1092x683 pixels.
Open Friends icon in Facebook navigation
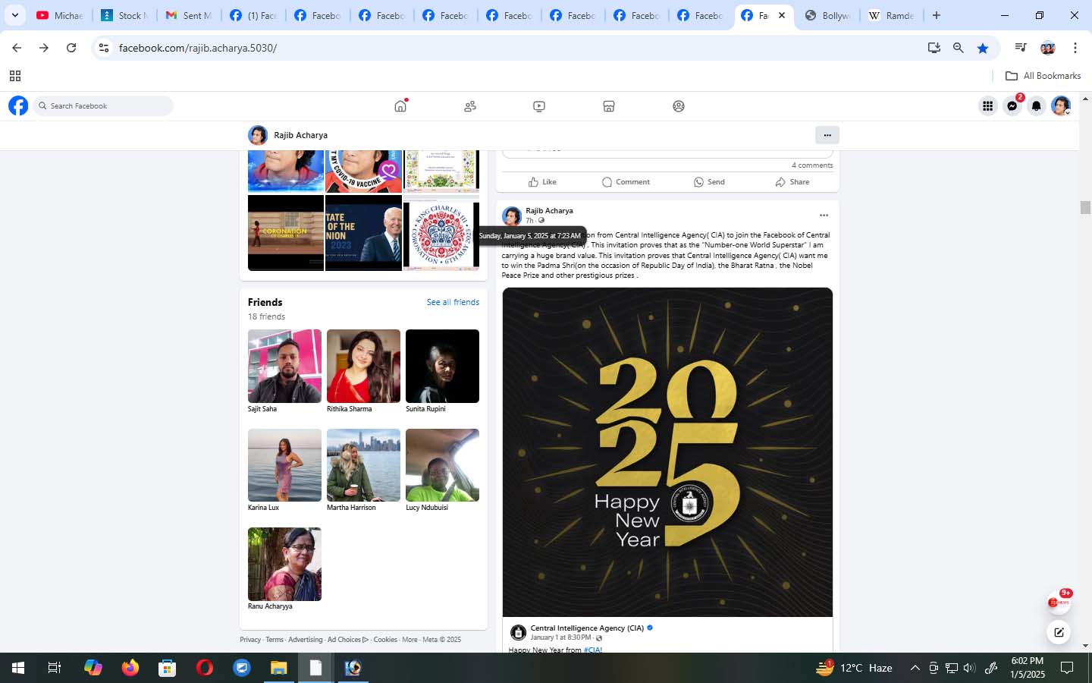470,106
